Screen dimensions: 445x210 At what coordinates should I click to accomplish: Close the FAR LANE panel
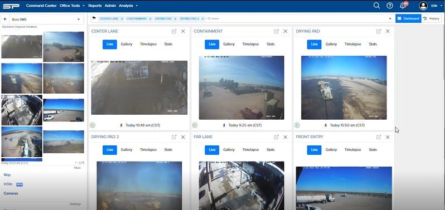(x=286, y=137)
